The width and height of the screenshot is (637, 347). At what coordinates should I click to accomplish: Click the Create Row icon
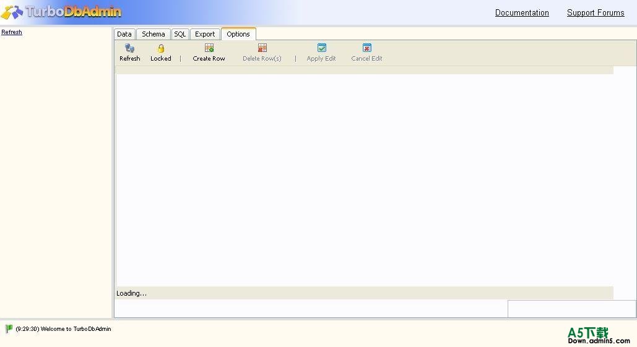(x=209, y=48)
